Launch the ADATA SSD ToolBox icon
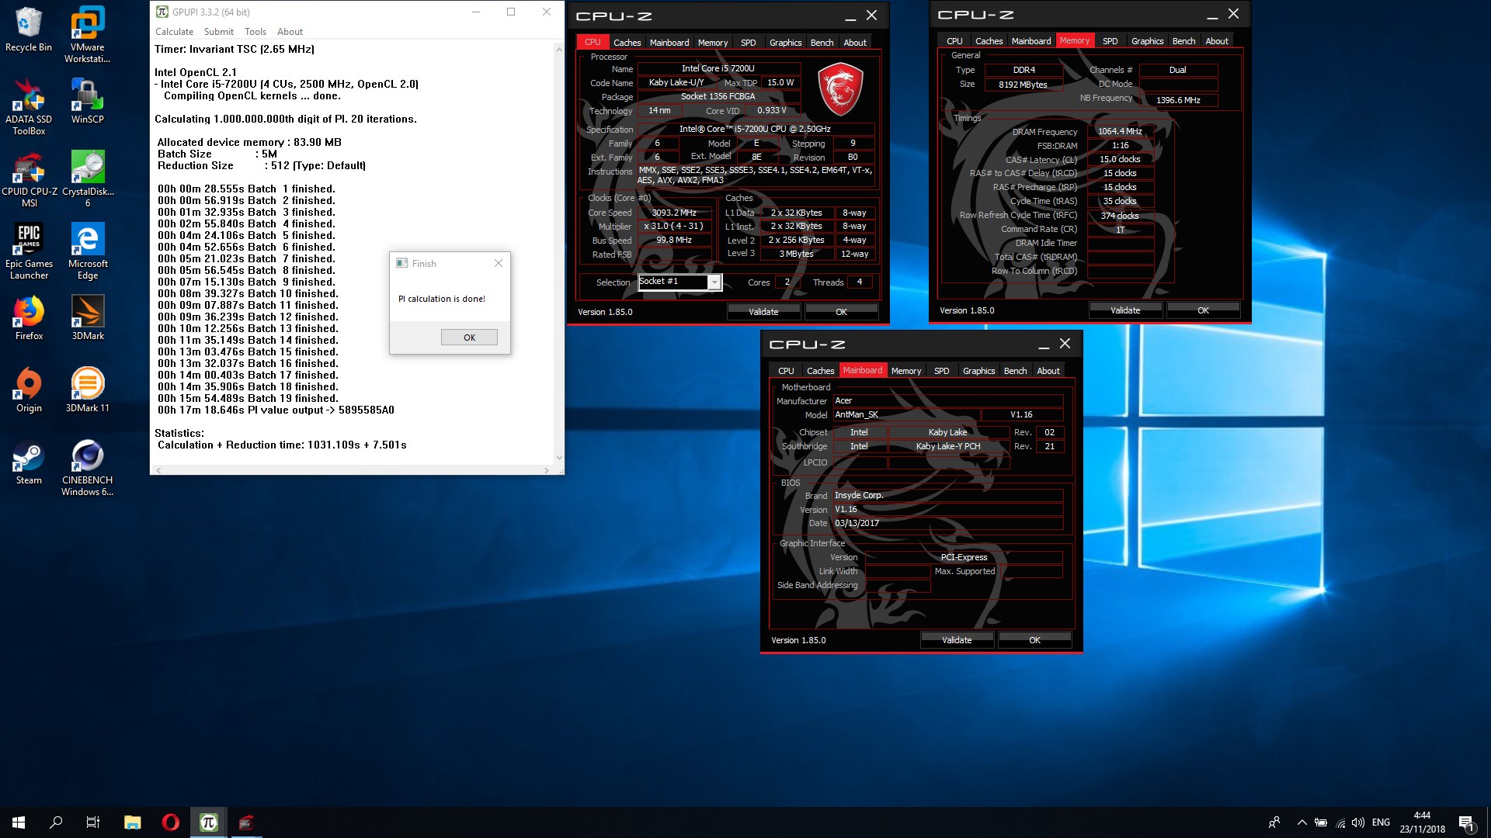Viewport: 1491px width, 838px height. pyautogui.click(x=29, y=107)
